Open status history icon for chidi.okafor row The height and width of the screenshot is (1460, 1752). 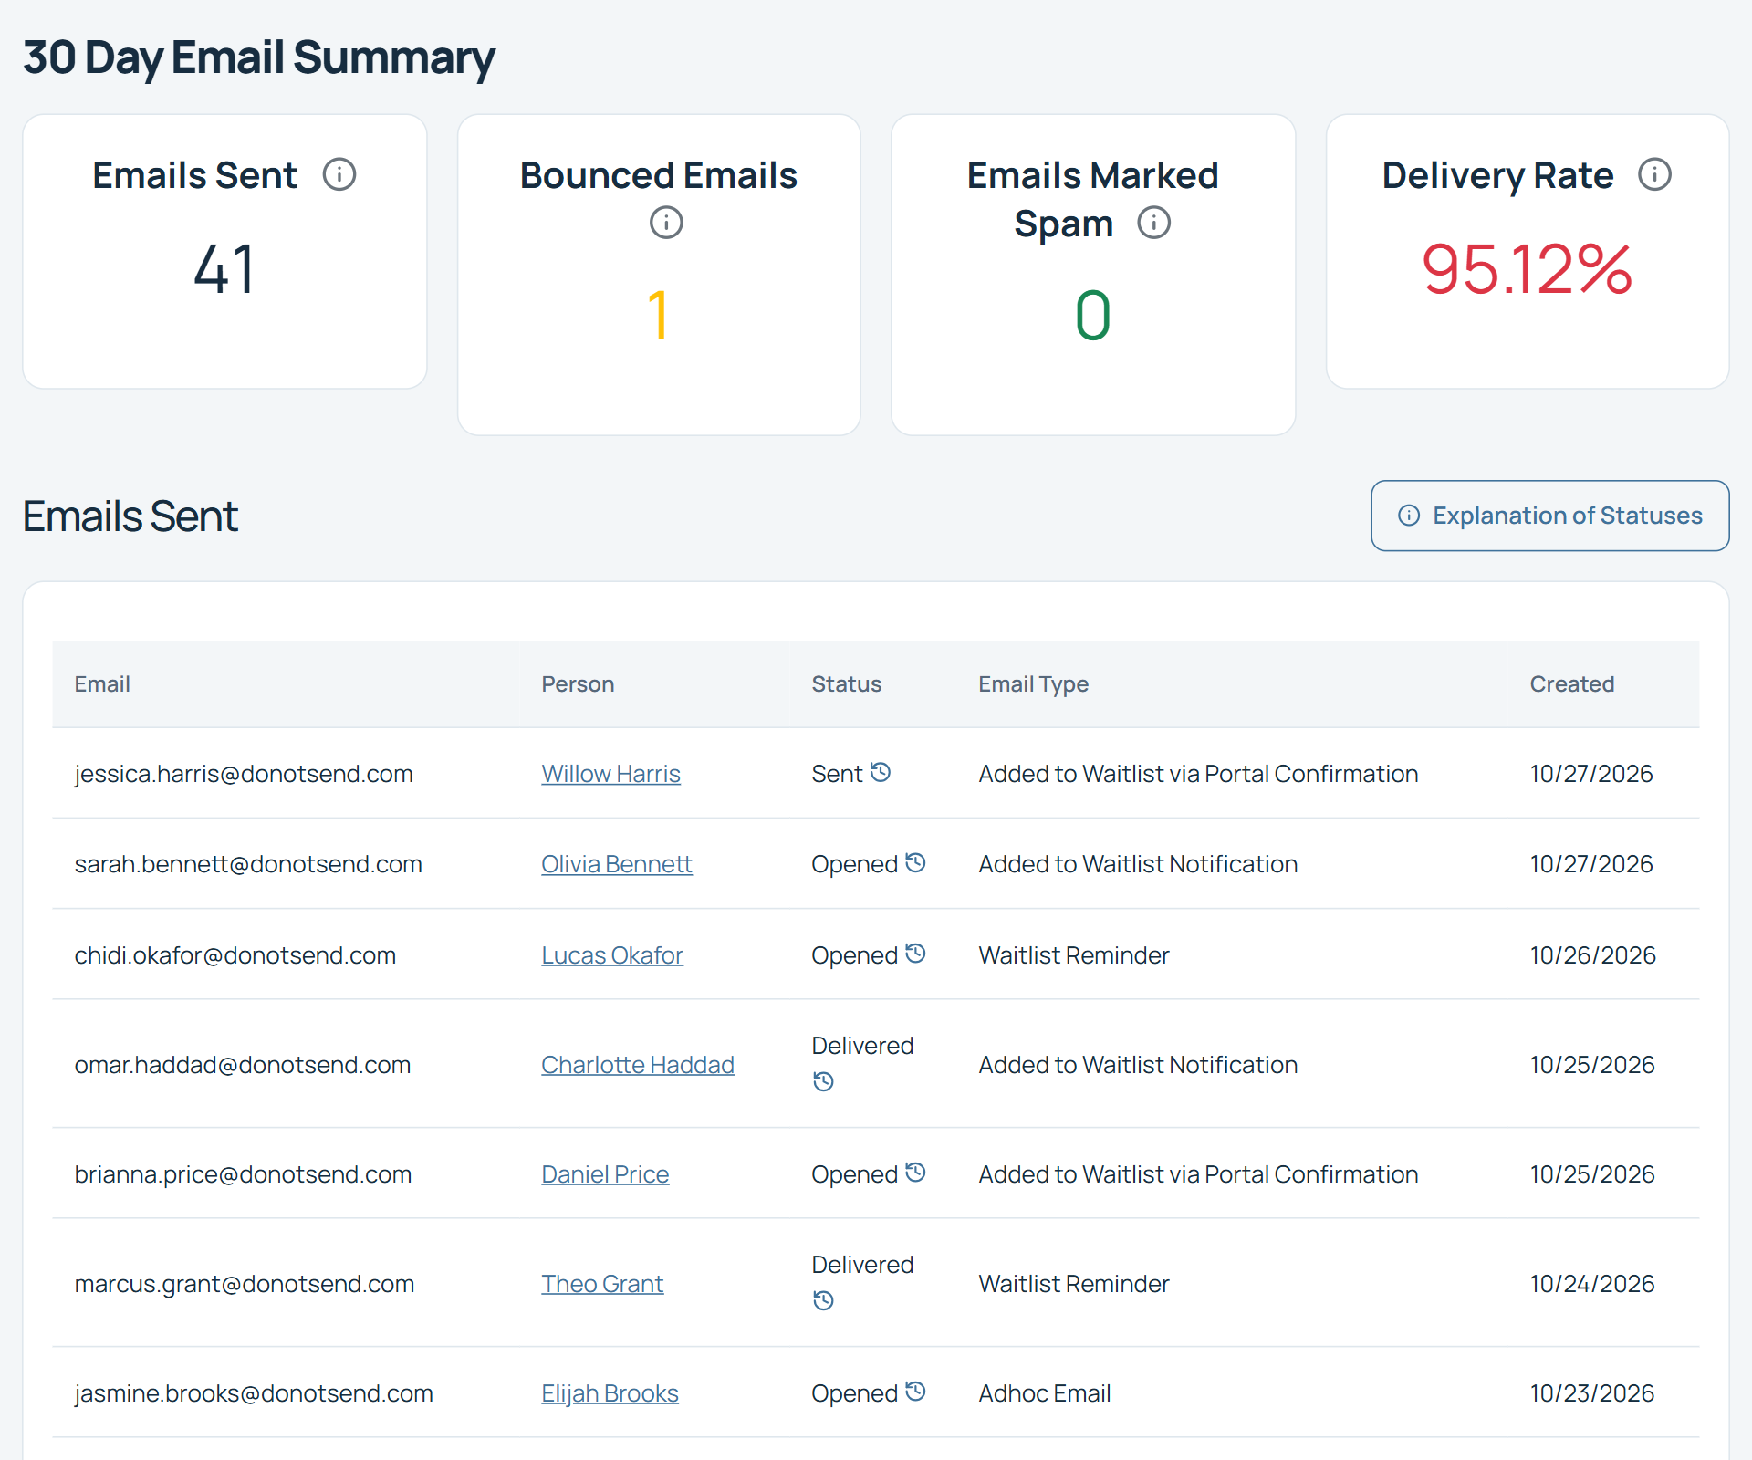coord(916,954)
